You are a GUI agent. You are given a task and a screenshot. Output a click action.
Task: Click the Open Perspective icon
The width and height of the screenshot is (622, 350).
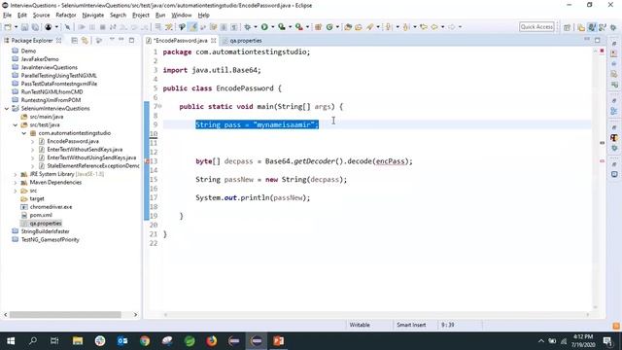click(x=567, y=27)
